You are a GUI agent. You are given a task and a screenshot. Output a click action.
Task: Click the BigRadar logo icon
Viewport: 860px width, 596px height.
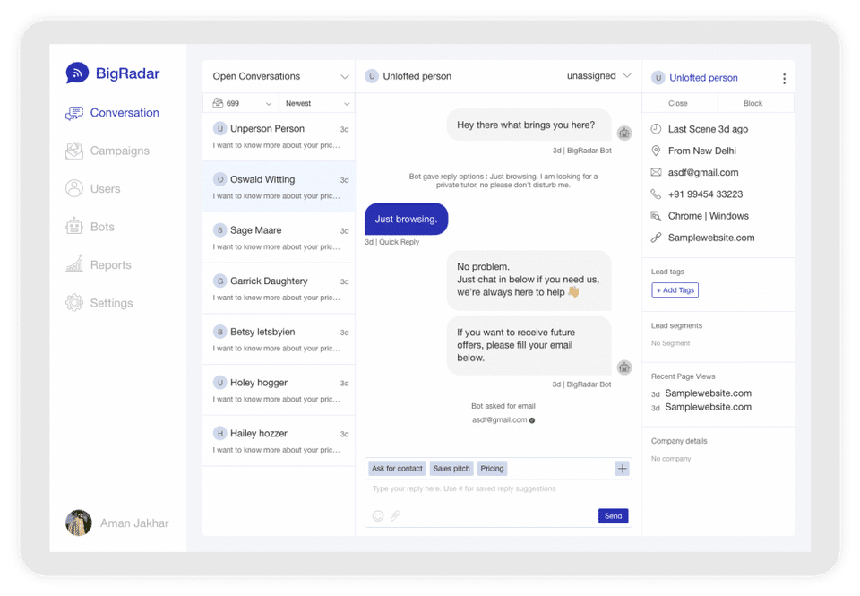click(x=77, y=73)
